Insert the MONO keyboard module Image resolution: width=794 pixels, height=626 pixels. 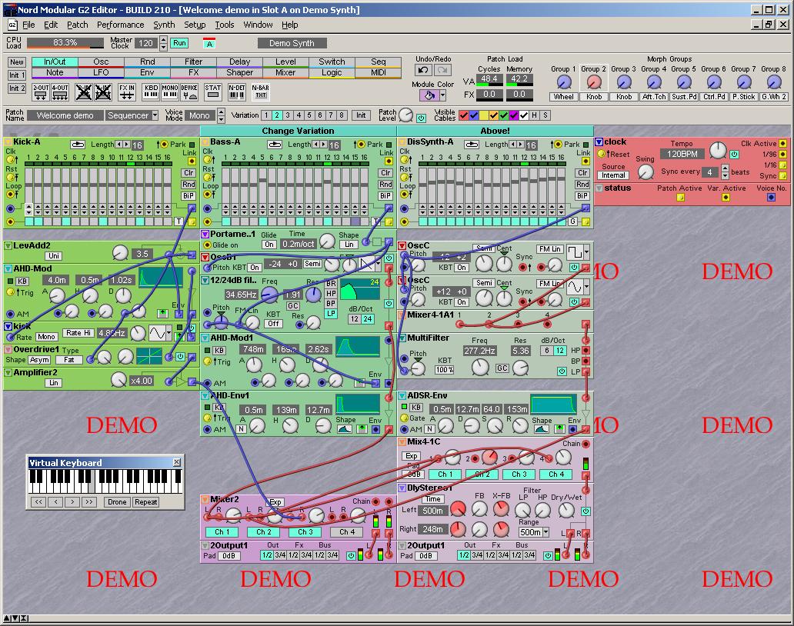(x=169, y=92)
